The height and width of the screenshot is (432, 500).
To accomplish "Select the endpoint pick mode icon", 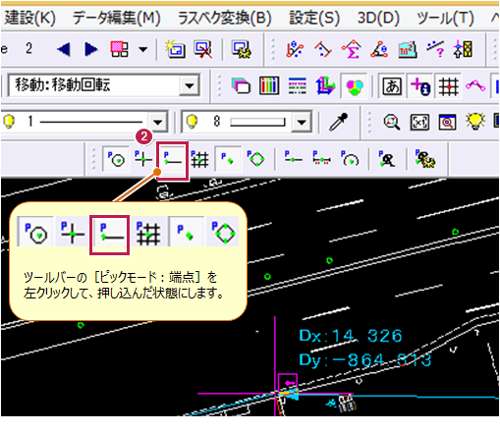I will tap(172, 160).
